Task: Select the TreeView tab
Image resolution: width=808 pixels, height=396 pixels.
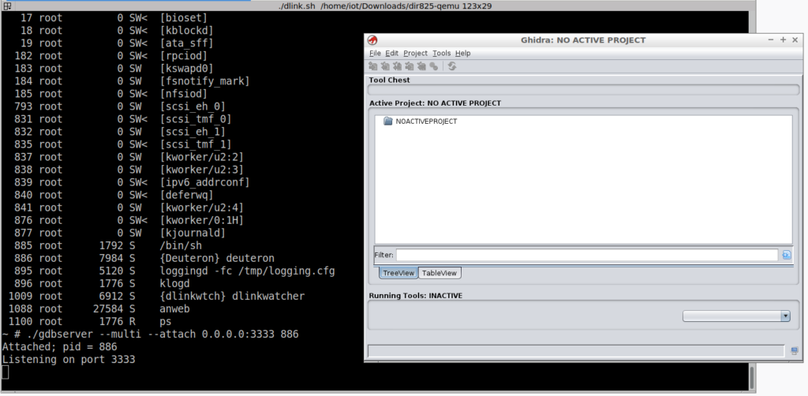Action: (x=398, y=273)
